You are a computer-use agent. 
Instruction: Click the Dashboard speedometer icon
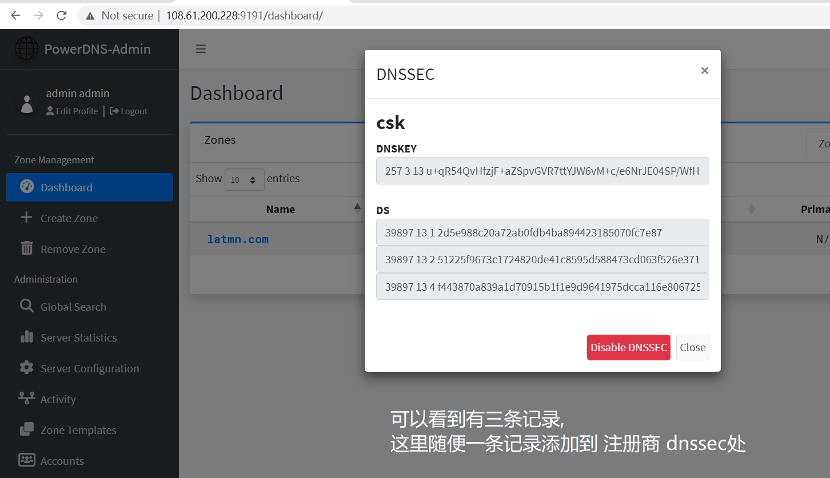[x=27, y=187]
